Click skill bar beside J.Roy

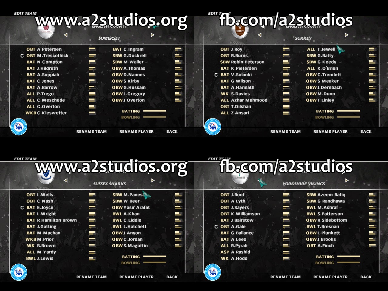[286, 49]
